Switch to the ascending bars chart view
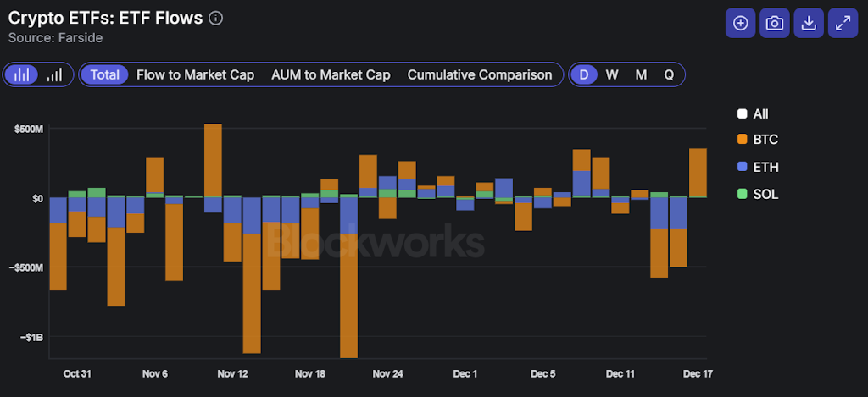The image size is (868, 397). [x=54, y=74]
